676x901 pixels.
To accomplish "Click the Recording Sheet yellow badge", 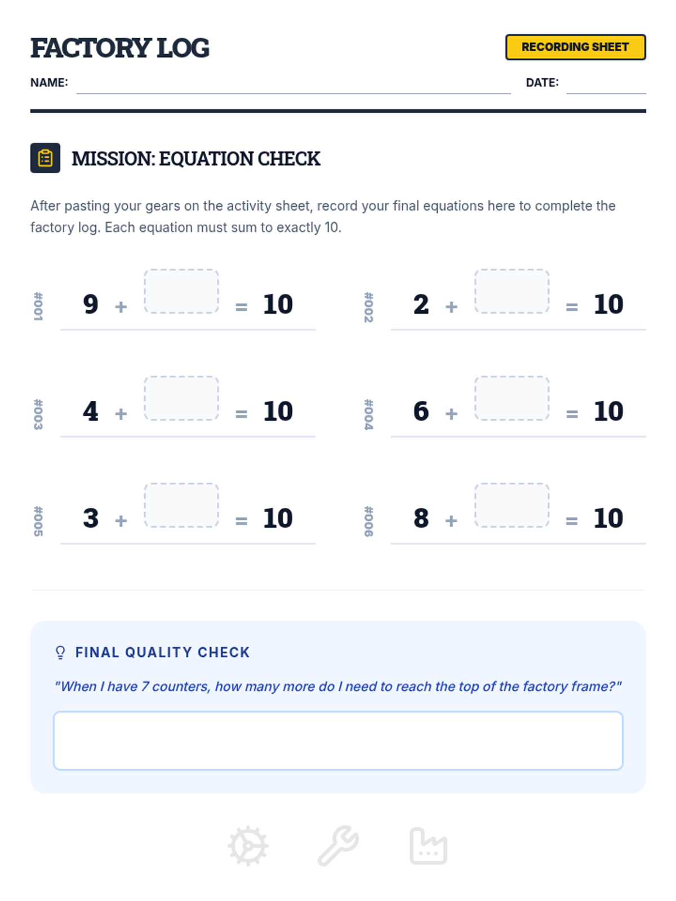I will click(575, 47).
